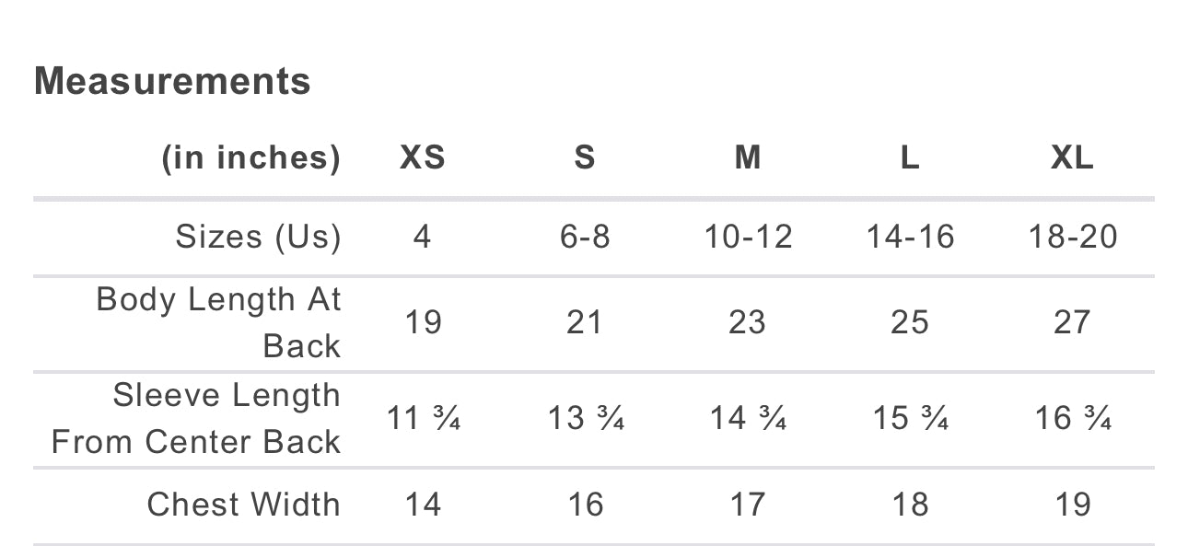This screenshot has width=1188, height=546.
Task: Click the "Sizes (Us)" row label
Action: pyautogui.click(x=258, y=238)
